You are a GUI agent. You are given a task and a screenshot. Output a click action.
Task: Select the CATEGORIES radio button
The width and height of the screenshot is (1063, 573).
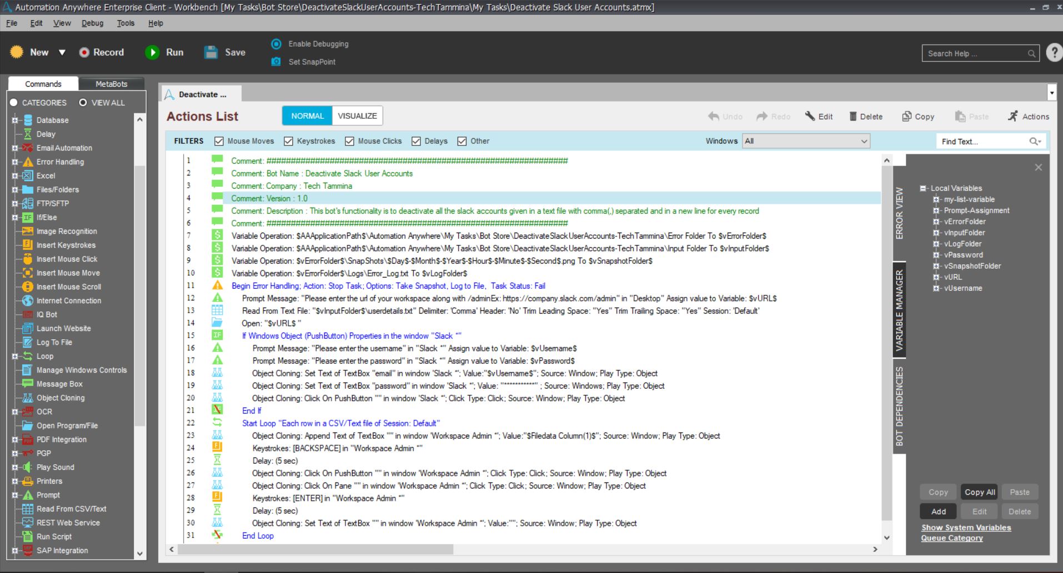coord(14,103)
